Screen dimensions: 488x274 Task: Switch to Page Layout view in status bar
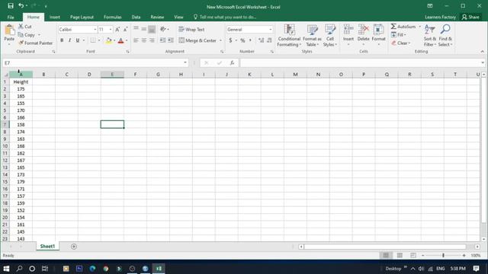(400, 256)
